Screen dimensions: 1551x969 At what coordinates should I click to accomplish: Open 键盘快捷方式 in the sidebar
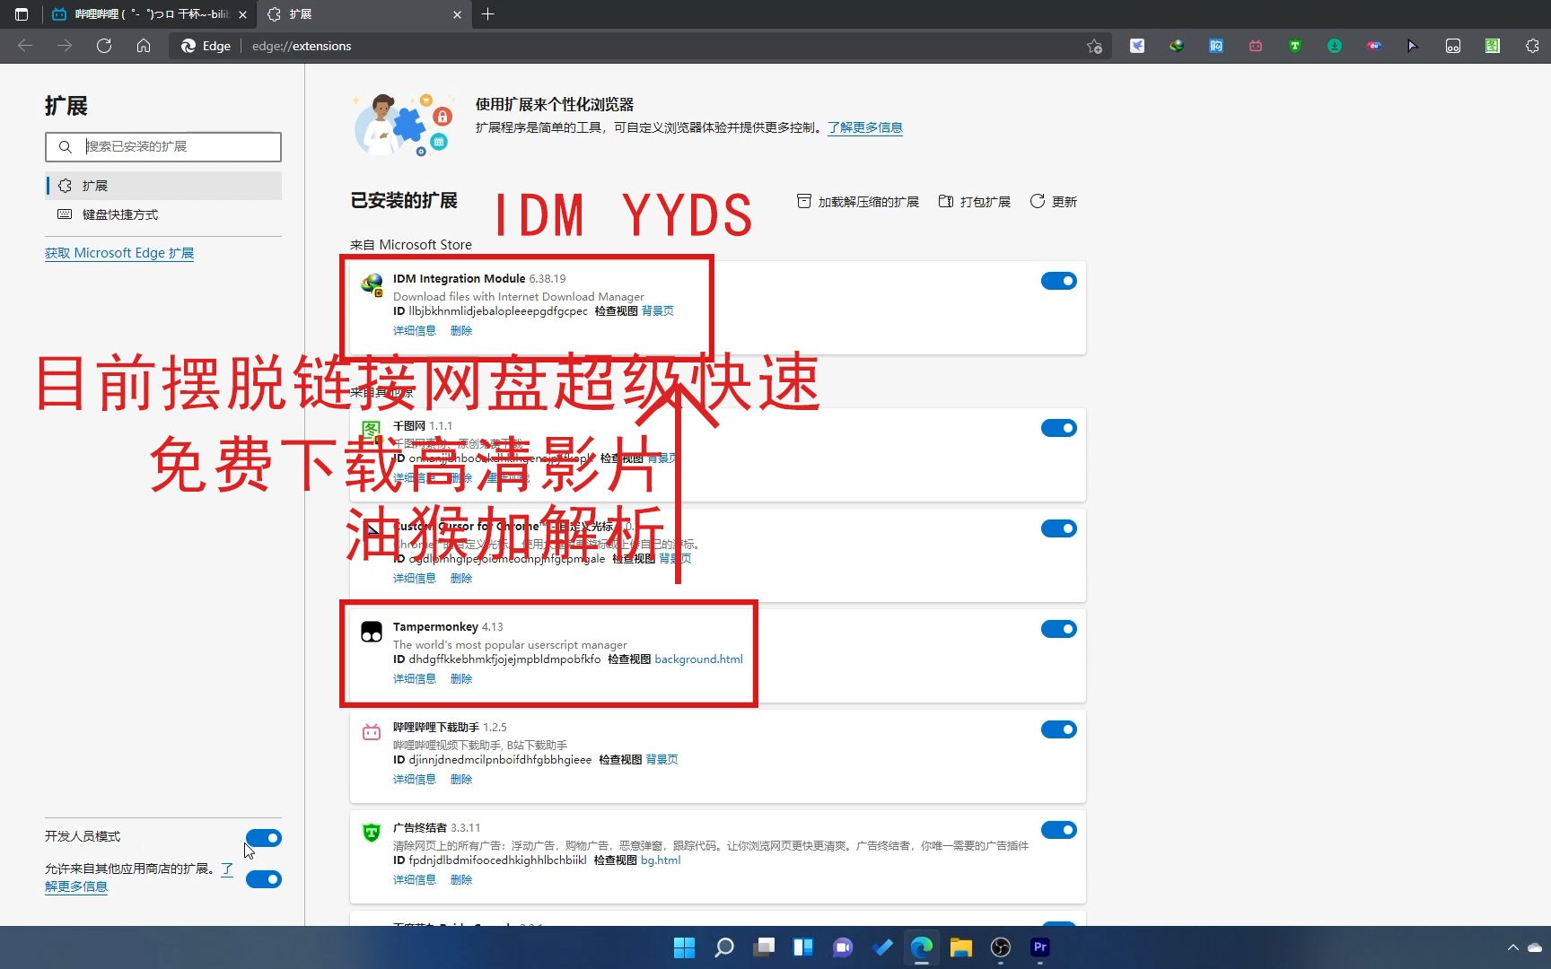click(x=163, y=214)
